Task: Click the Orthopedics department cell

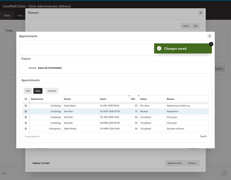Action: point(46,129)
